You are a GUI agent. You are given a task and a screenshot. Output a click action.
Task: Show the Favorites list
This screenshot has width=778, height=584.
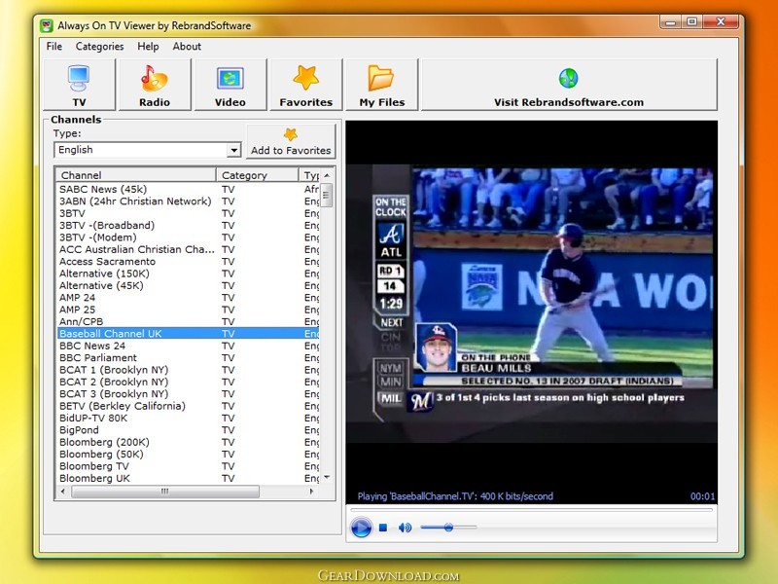305,85
